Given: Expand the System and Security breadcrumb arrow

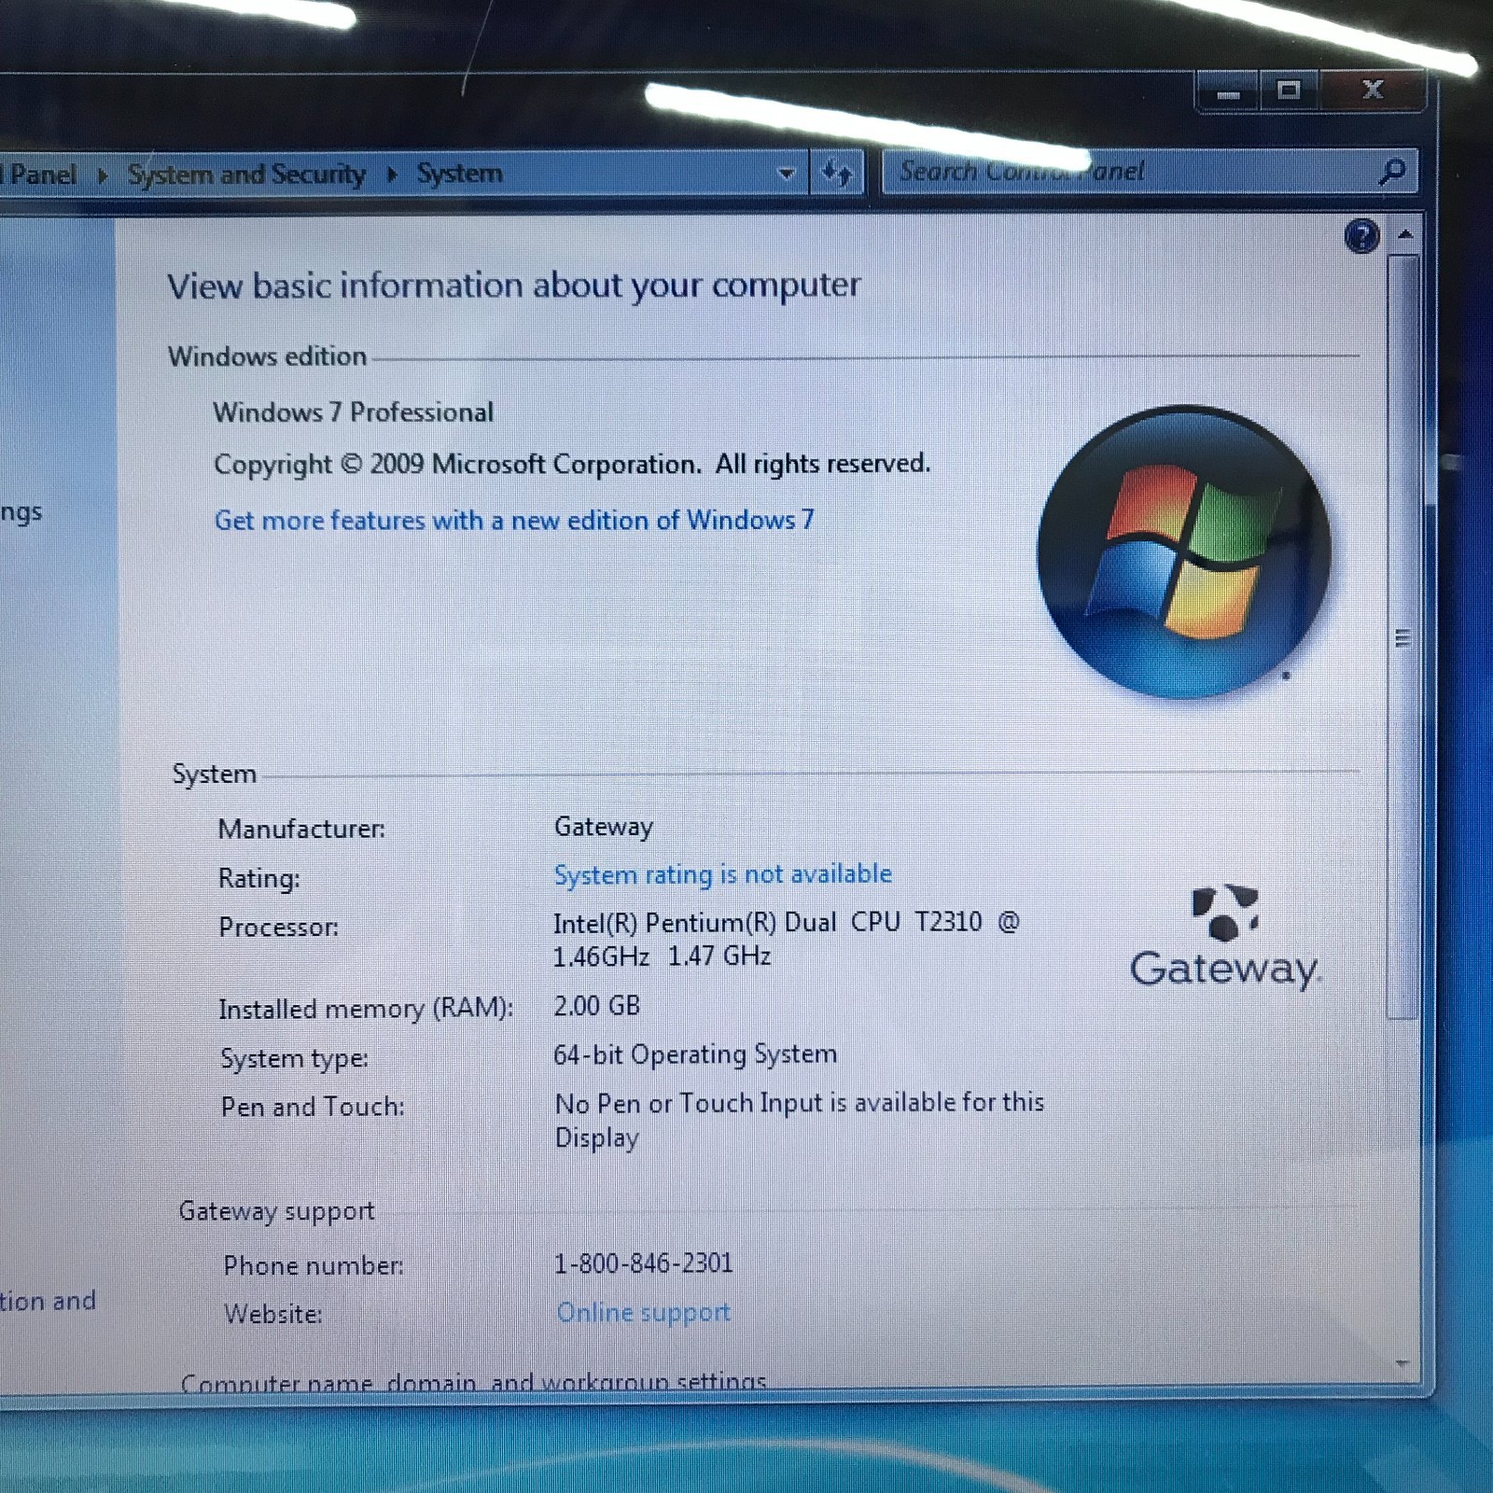Looking at the screenshot, I should 392,174.
